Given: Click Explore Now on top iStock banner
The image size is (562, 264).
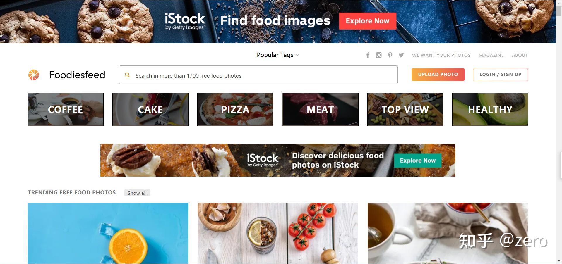Looking at the screenshot, I should coord(368,21).
